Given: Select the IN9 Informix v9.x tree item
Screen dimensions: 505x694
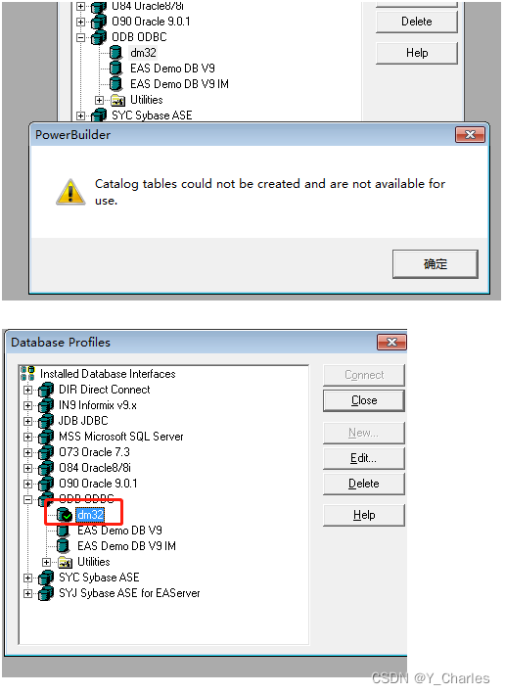Looking at the screenshot, I should pyautogui.click(x=97, y=405).
